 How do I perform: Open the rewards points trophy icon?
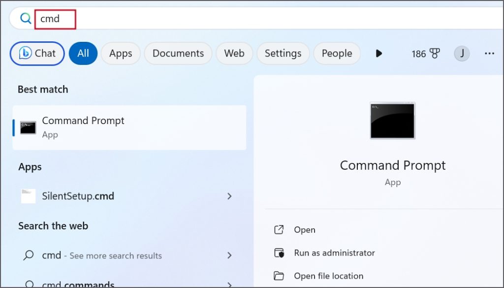coord(435,53)
